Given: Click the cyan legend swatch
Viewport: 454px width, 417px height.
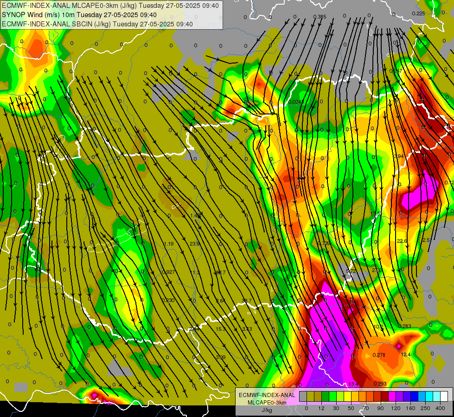Looking at the screenshot, I should 429,396.
